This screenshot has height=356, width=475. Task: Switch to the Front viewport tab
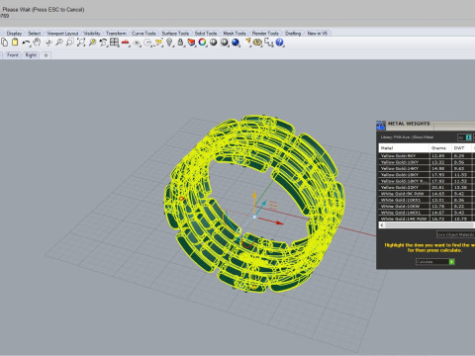point(13,55)
